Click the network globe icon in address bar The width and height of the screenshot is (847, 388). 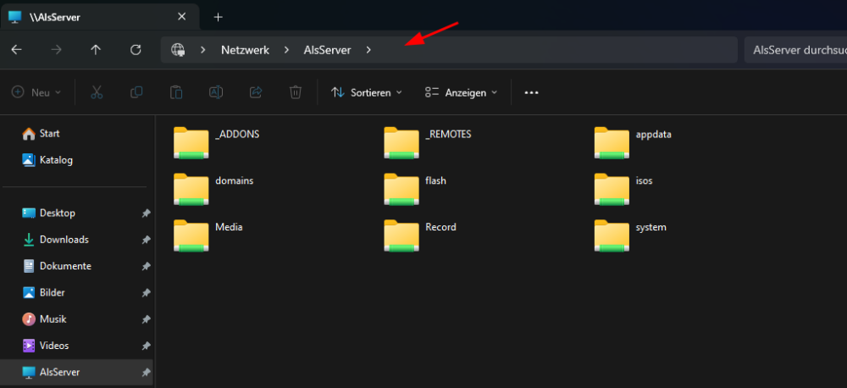pos(178,50)
